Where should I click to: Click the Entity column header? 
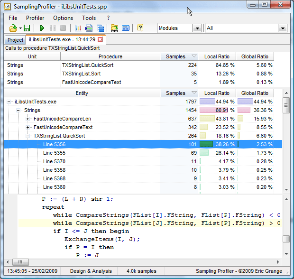click(x=82, y=93)
